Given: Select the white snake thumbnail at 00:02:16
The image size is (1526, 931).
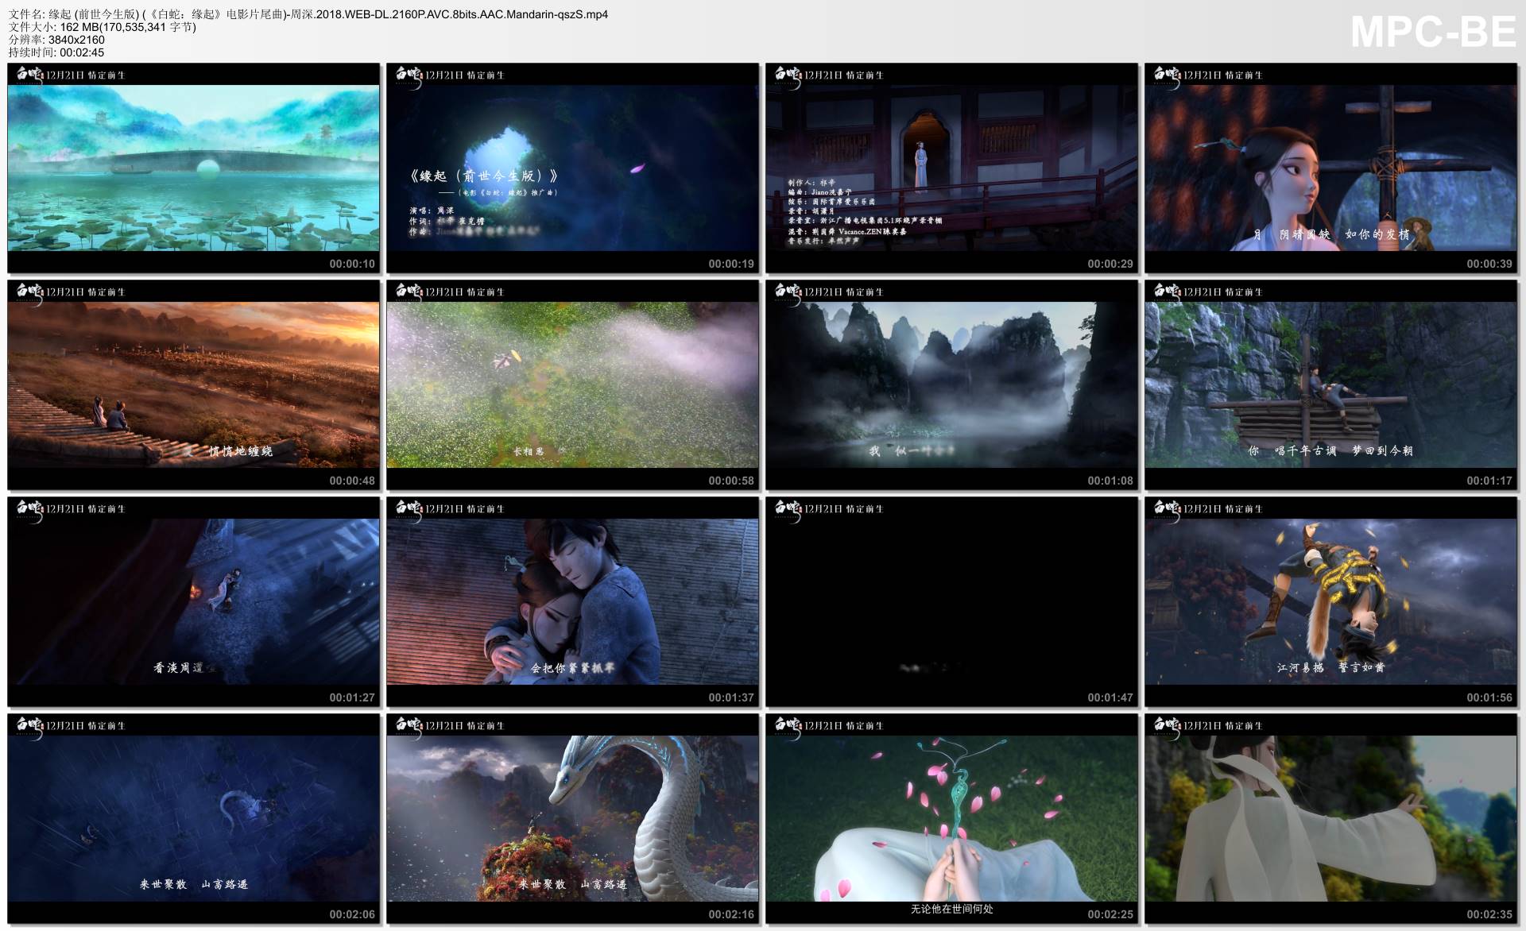Looking at the screenshot, I should tap(572, 818).
